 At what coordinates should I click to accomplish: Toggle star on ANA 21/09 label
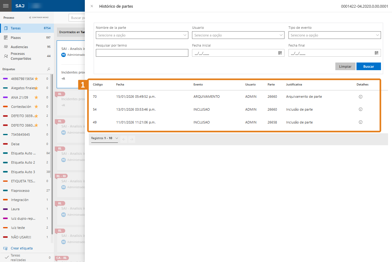[x=36, y=97]
